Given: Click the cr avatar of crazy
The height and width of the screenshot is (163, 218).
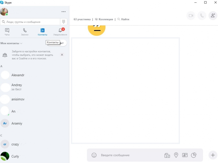Looking at the screenshot, I should click(x=5, y=144).
